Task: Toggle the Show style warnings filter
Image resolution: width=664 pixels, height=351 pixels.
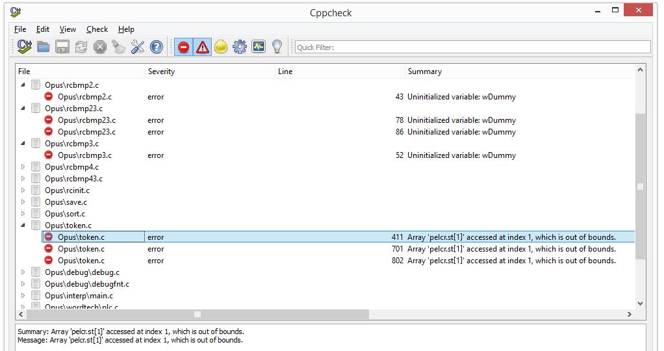Action: [221, 47]
